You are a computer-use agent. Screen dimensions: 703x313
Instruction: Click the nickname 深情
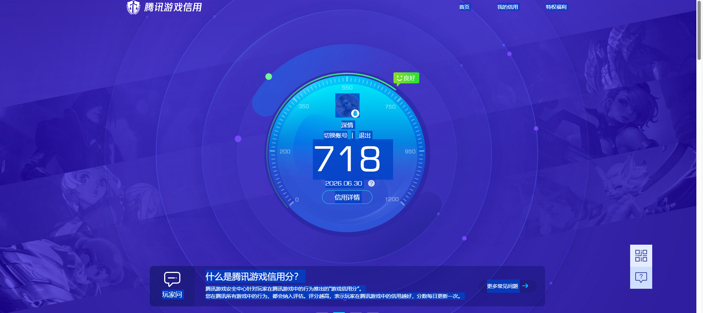point(347,125)
